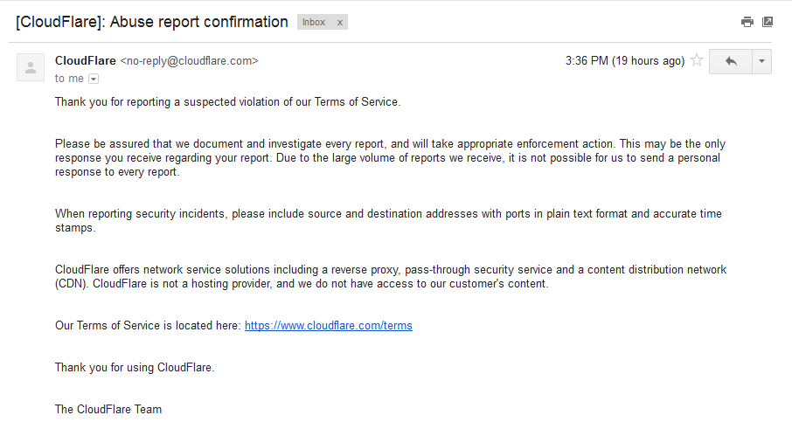Expand recipient details next to "to me"
This screenshot has width=792, height=422.
94,79
